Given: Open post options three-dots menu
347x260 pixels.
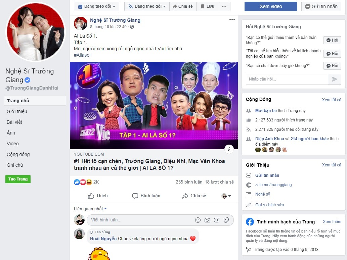Looking at the screenshot, I should point(232,19).
